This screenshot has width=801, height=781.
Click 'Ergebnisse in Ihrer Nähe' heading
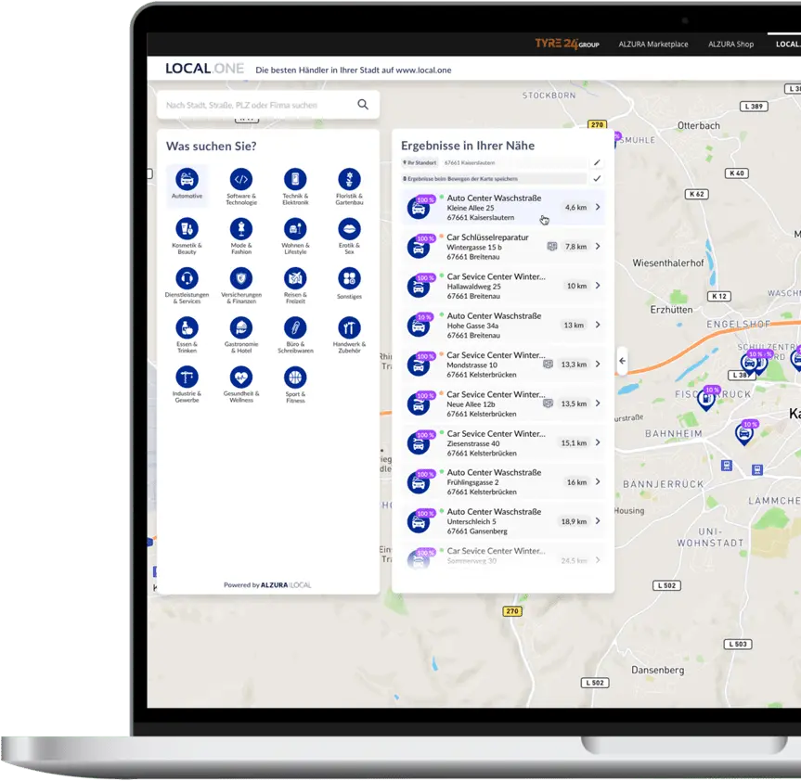[x=468, y=146]
